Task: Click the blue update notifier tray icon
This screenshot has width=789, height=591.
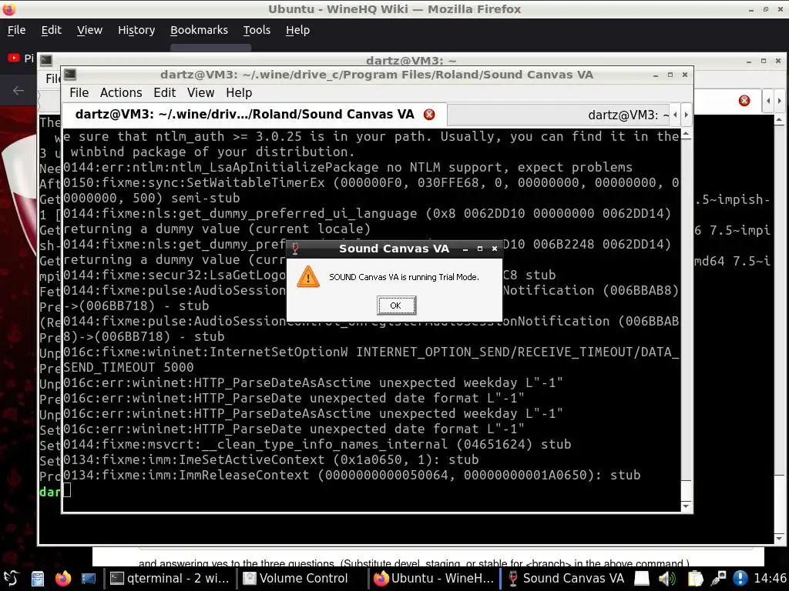Action: [740, 579]
